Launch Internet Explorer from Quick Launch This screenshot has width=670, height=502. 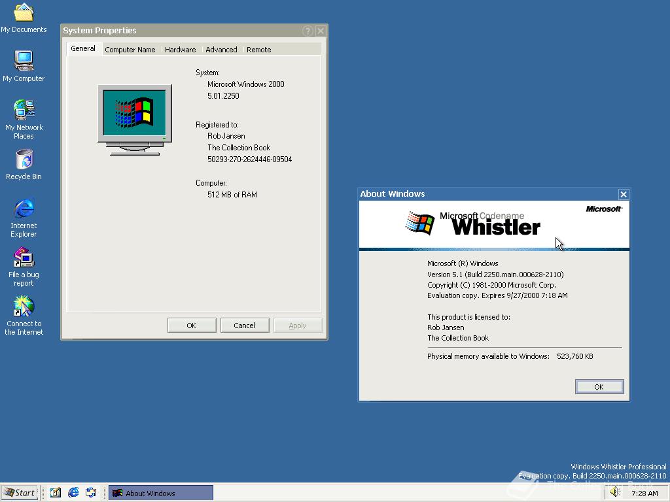click(x=73, y=493)
